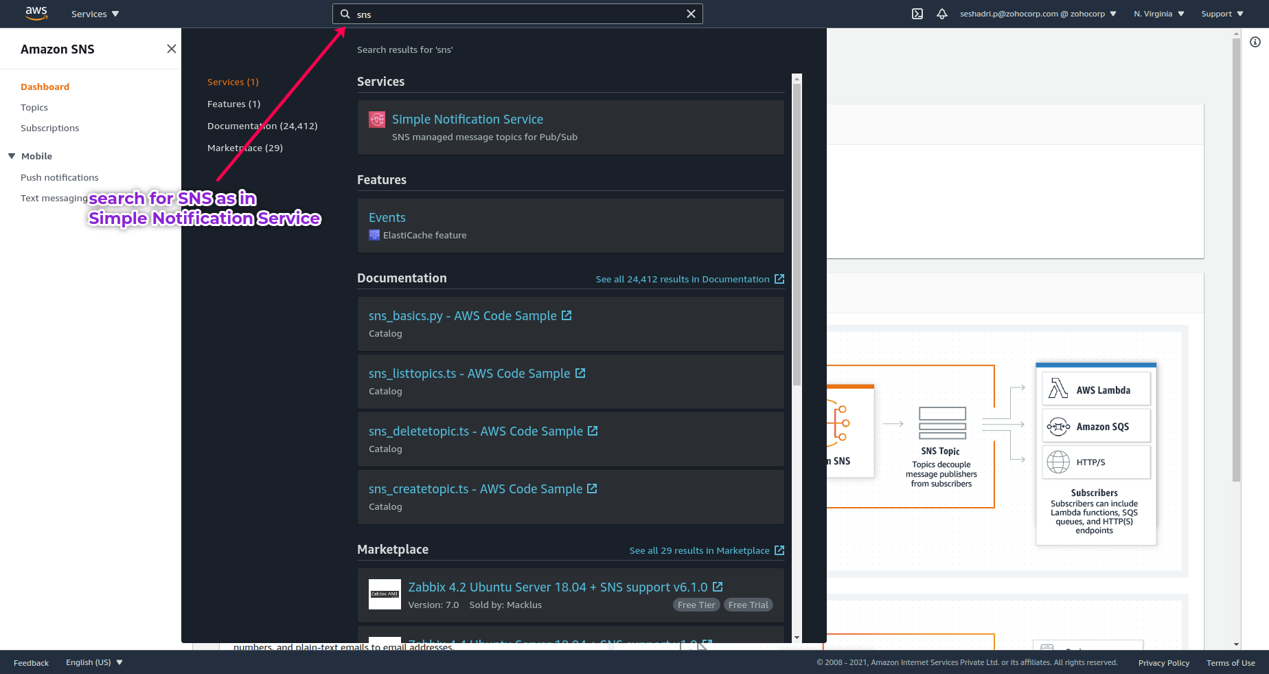
Task: Open Zabbix 4.2 Ubuntu Server marketplace listing
Action: (x=558, y=587)
